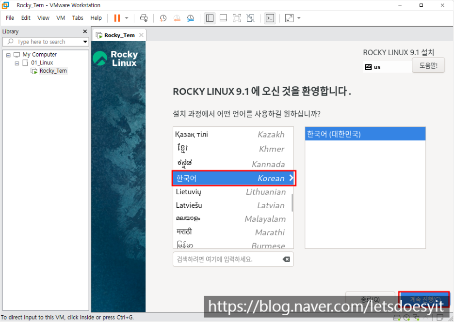Toggle Unity mode icon
The height and width of the screenshot is (322, 454).
click(x=250, y=18)
